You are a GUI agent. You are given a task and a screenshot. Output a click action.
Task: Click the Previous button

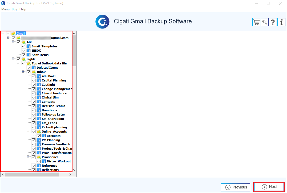pyautogui.click(x=236, y=187)
